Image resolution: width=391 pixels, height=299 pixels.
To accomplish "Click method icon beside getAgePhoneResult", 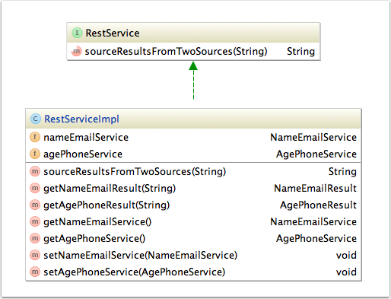I will pyautogui.click(x=35, y=205).
